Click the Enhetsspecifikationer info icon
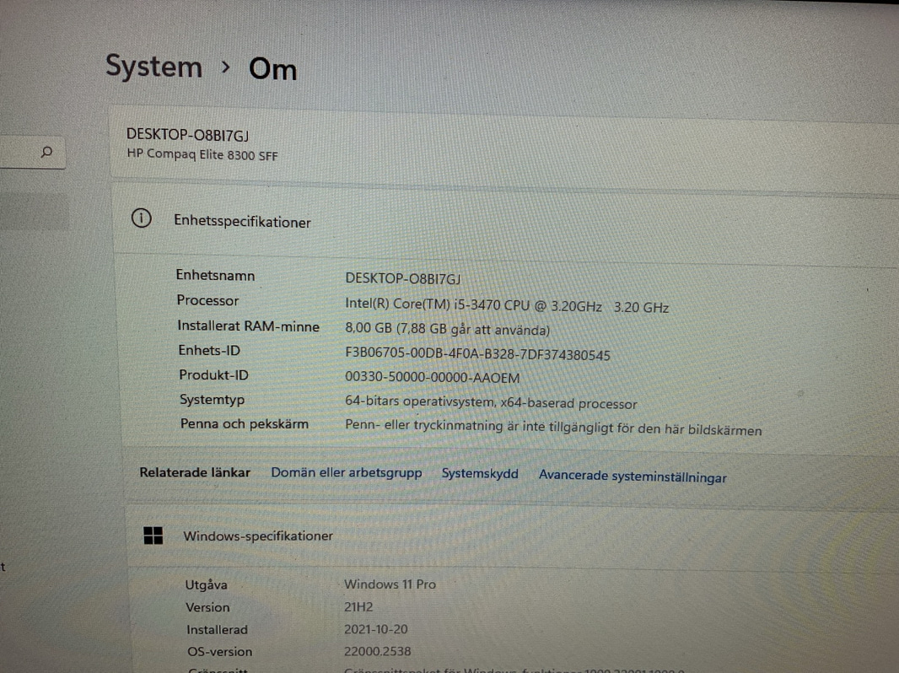 (141, 218)
